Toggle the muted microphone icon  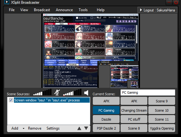pyautogui.click(x=57, y=92)
